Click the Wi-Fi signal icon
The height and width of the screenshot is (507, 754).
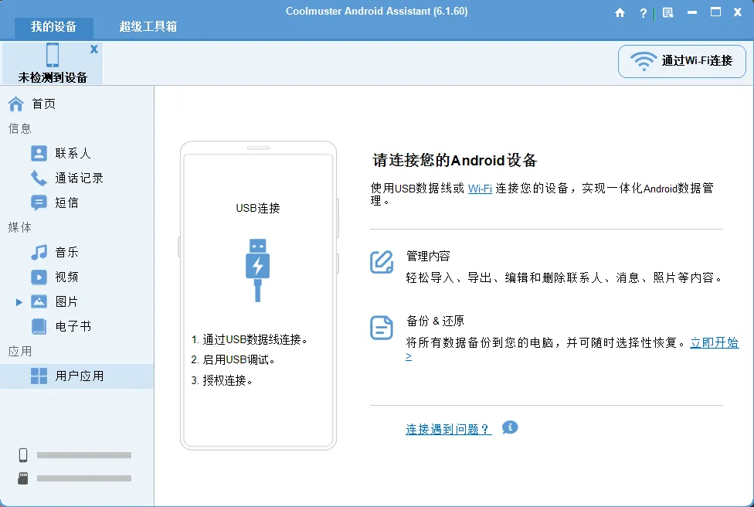(x=644, y=61)
